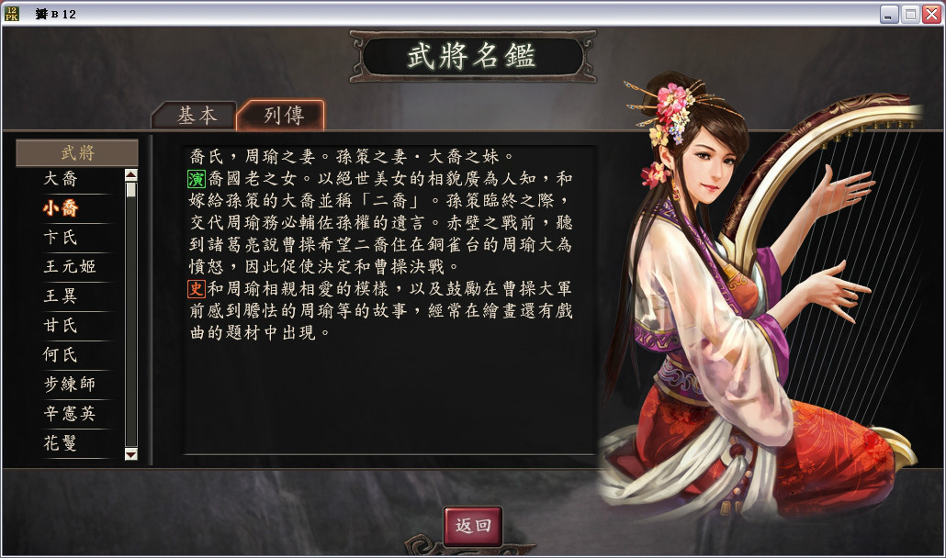946x558 pixels.
Task: Open the 列傳 tab
Action: point(282,115)
